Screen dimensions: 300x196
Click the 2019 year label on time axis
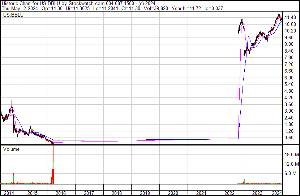[x=145, y=193]
